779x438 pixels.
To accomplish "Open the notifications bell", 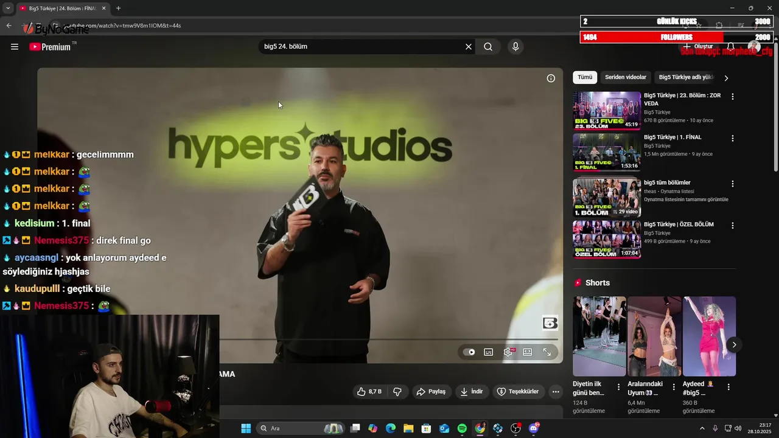I will [x=731, y=47].
